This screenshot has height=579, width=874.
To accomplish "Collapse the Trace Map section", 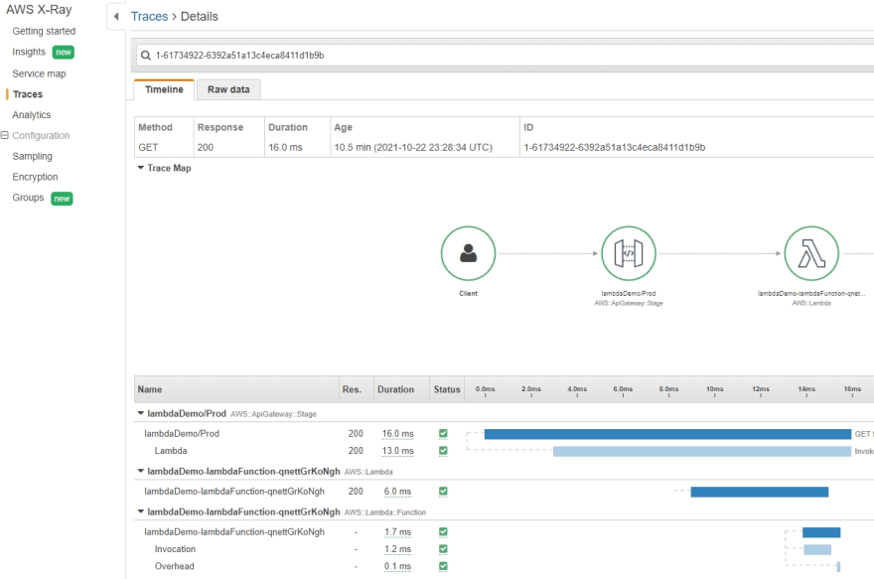I will point(140,168).
